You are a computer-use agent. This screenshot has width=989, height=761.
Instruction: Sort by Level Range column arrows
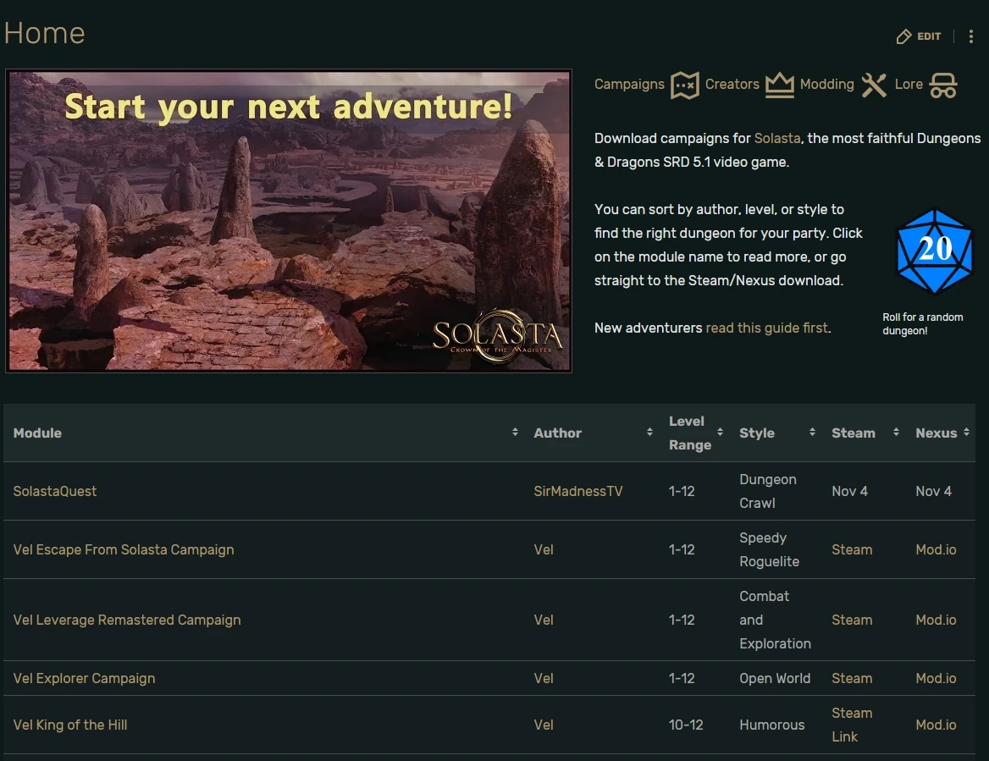[x=720, y=432]
